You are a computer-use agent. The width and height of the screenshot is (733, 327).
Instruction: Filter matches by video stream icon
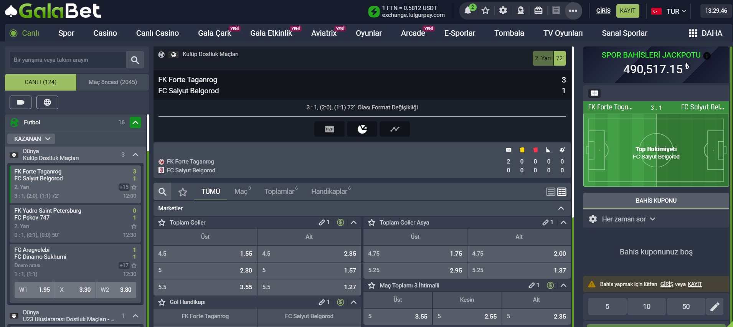(21, 102)
